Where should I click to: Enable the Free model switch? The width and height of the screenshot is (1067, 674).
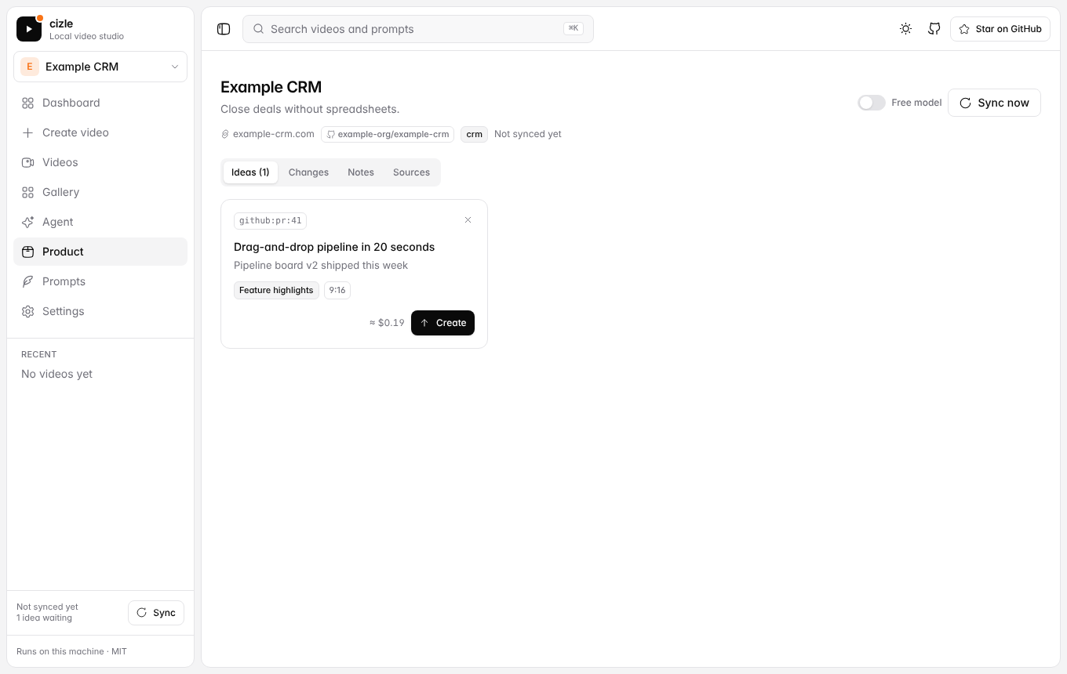point(871,103)
